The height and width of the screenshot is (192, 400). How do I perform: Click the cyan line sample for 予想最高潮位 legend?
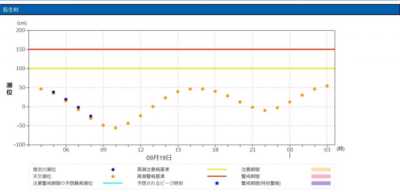tap(113, 183)
